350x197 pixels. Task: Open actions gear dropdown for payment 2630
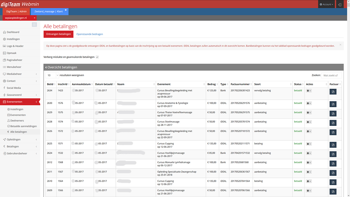tap(309, 103)
